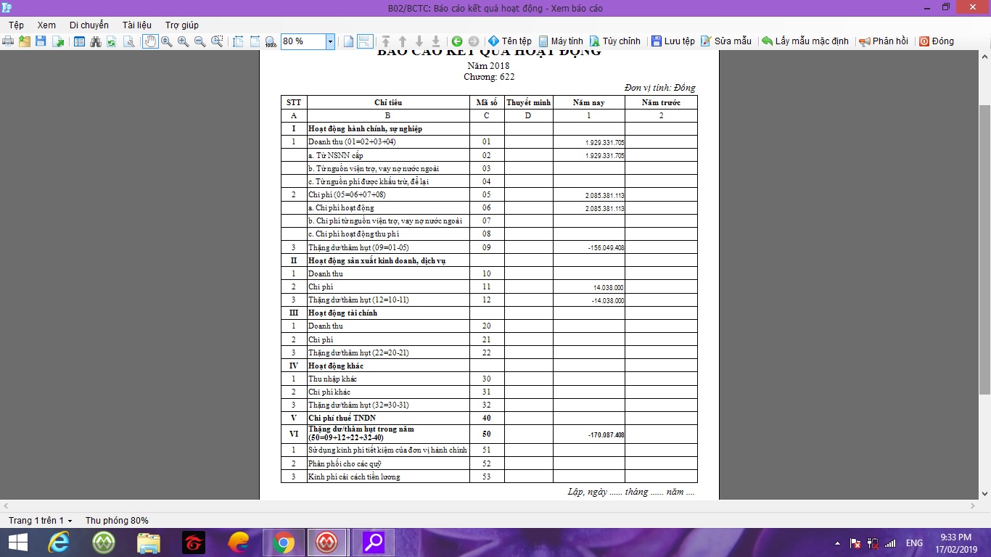Viewport: 991px width, 557px height.
Task: Click the Zoom out icon
Action: [200, 41]
